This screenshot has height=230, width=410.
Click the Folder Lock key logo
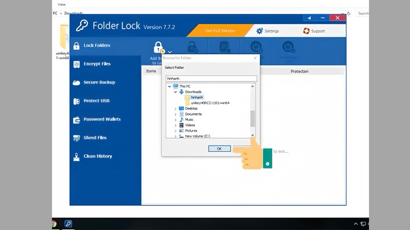pyautogui.click(x=82, y=26)
